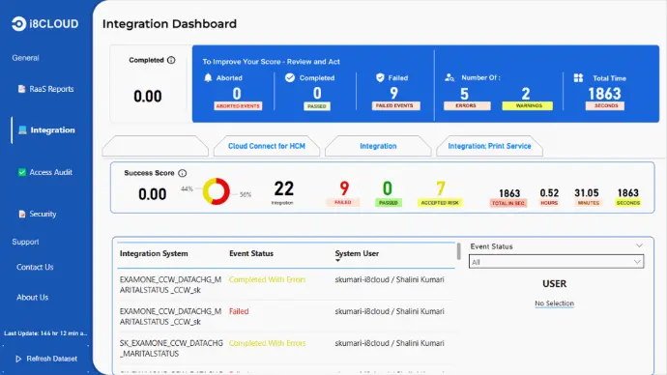
Task: Switch to Integration: Print Service tab
Action: pos(489,146)
